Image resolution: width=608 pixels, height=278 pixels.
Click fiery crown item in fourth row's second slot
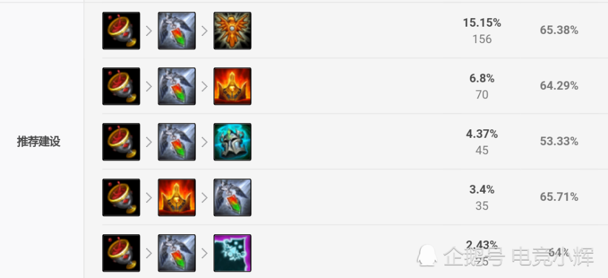(177, 197)
